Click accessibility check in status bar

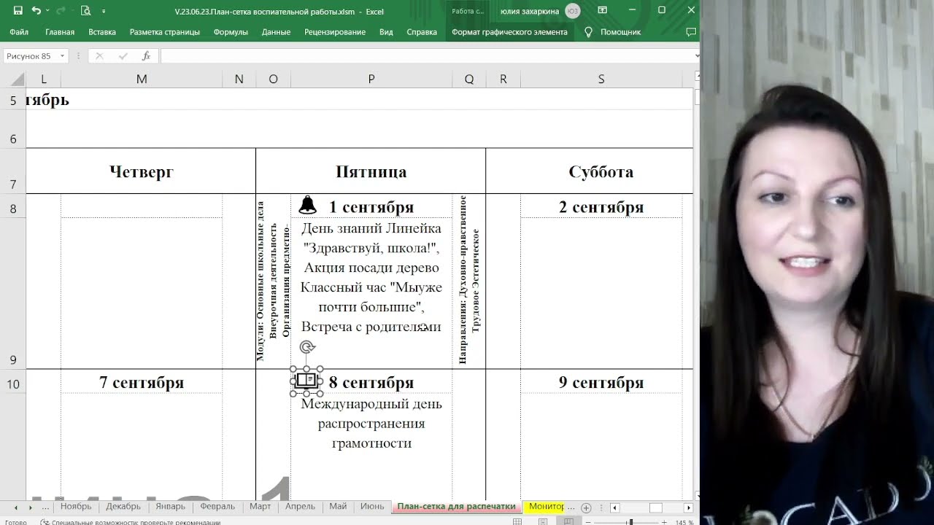pyautogui.click(x=130, y=522)
